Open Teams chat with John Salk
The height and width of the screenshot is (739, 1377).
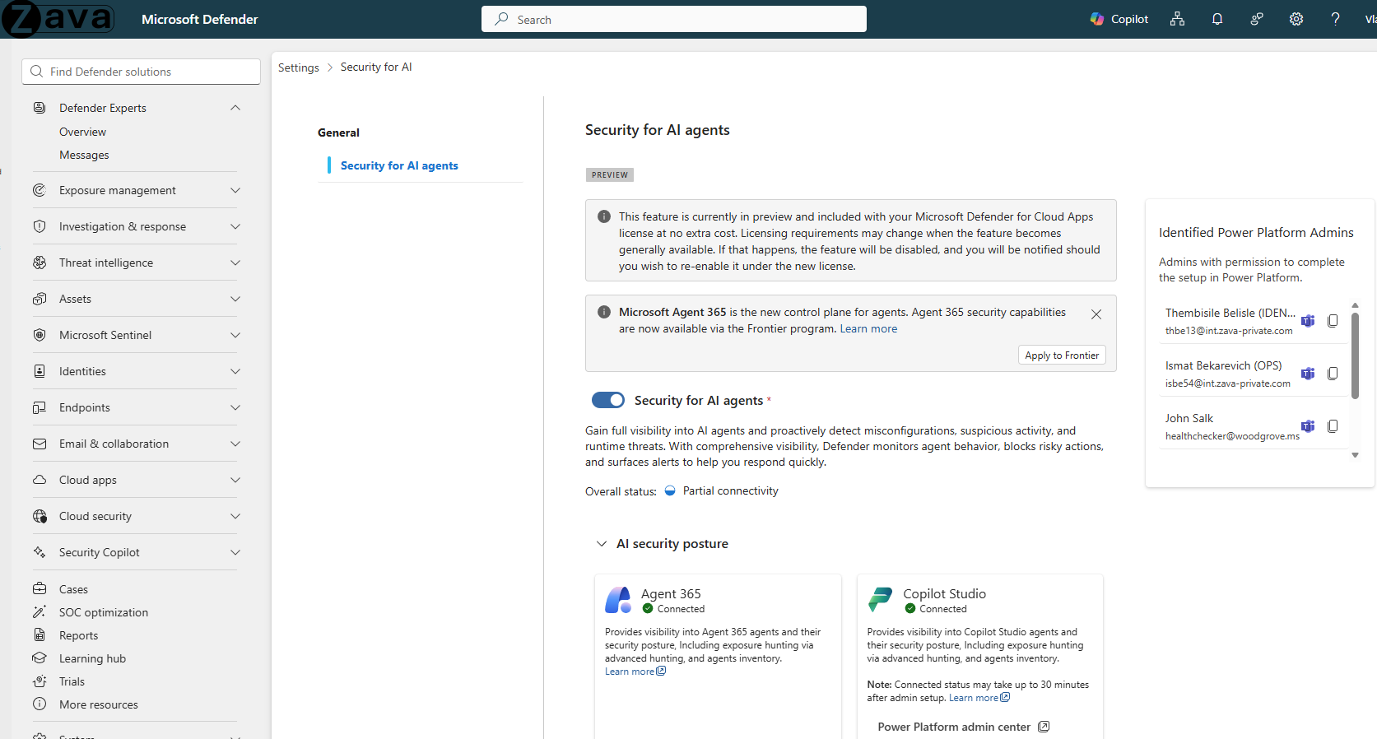pyautogui.click(x=1308, y=426)
